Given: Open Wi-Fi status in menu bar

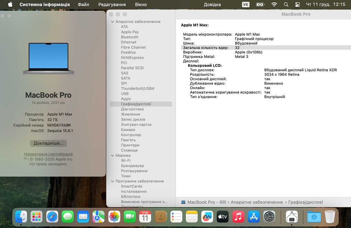Looking at the screenshot, I should (x=274, y=5).
